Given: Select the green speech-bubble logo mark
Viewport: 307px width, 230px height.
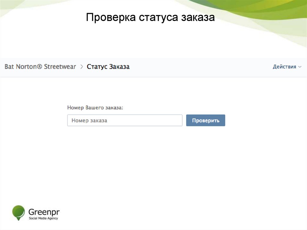Looking at the screenshot, I should (x=18, y=212).
